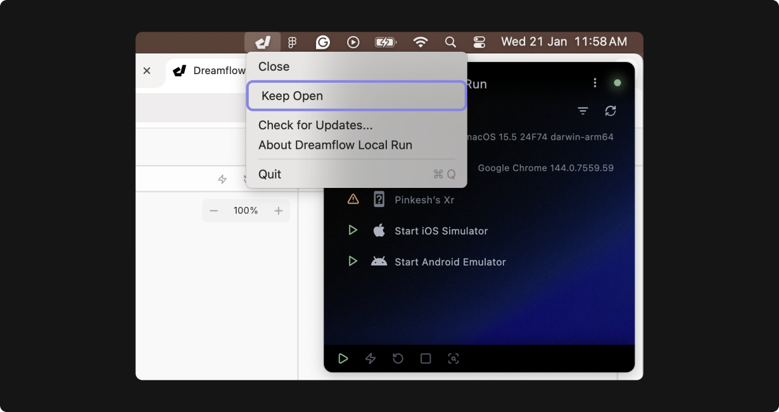The height and width of the screenshot is (412, 779).
Task: Click the green Run play button in bottom toolbar
Action: [x=343, y=359]
